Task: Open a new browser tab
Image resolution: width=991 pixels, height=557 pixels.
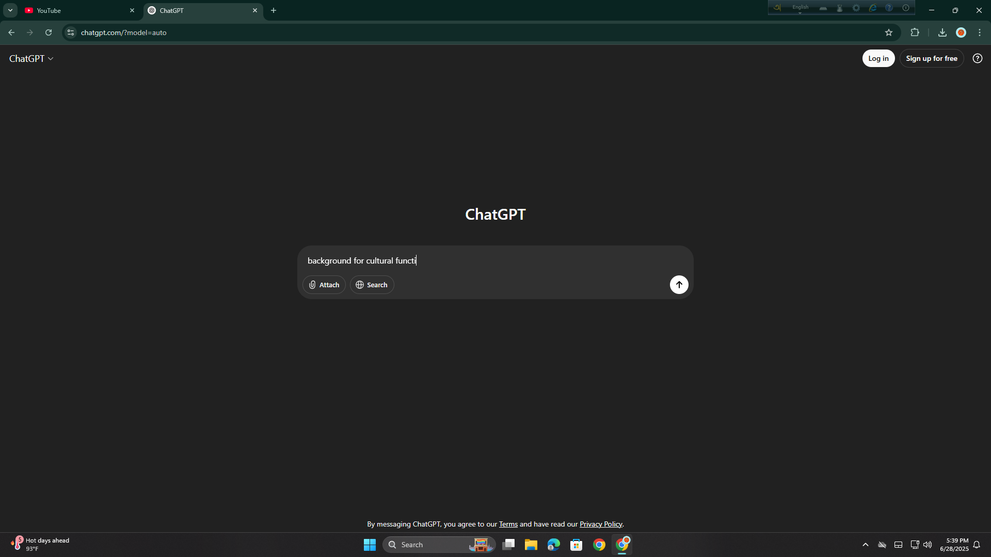Action: [274, 10]
